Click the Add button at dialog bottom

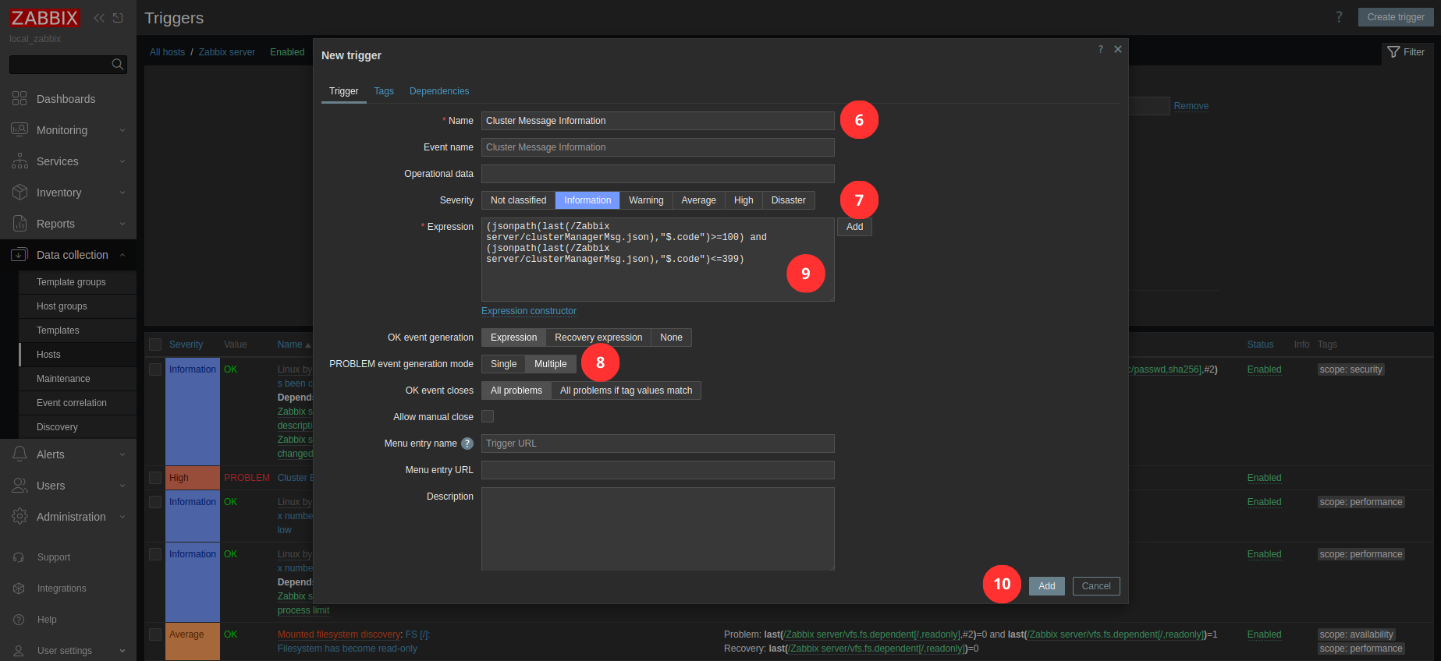click(x=1047, y=586)
